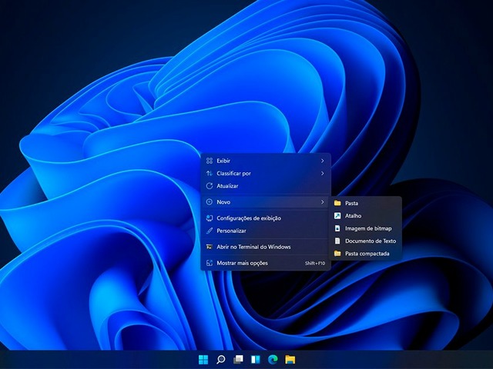The height and width of the screenshot is (369, 493).
Task: Choose Abrir no Terminal do Windows
Action: (x=253, y=247)
